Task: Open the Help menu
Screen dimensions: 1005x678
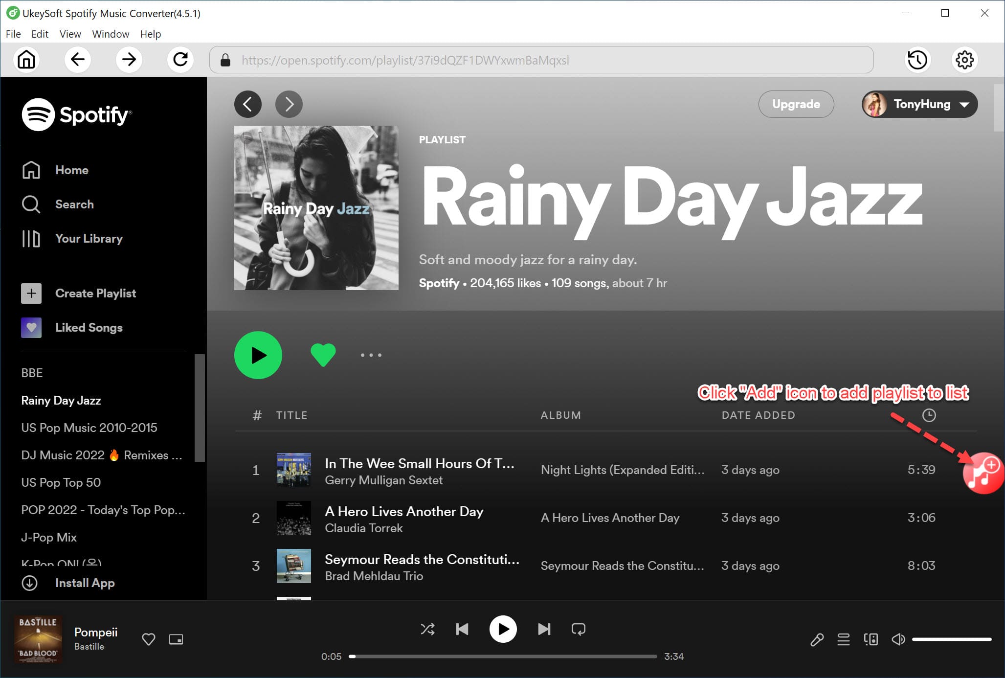Action: click(150, 34)
